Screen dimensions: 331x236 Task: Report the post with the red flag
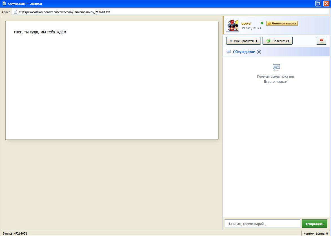tap(321, 41)
